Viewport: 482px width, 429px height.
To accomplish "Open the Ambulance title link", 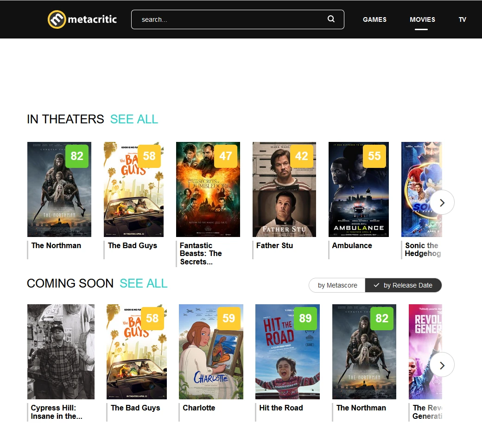I will [x=352, y=245].
